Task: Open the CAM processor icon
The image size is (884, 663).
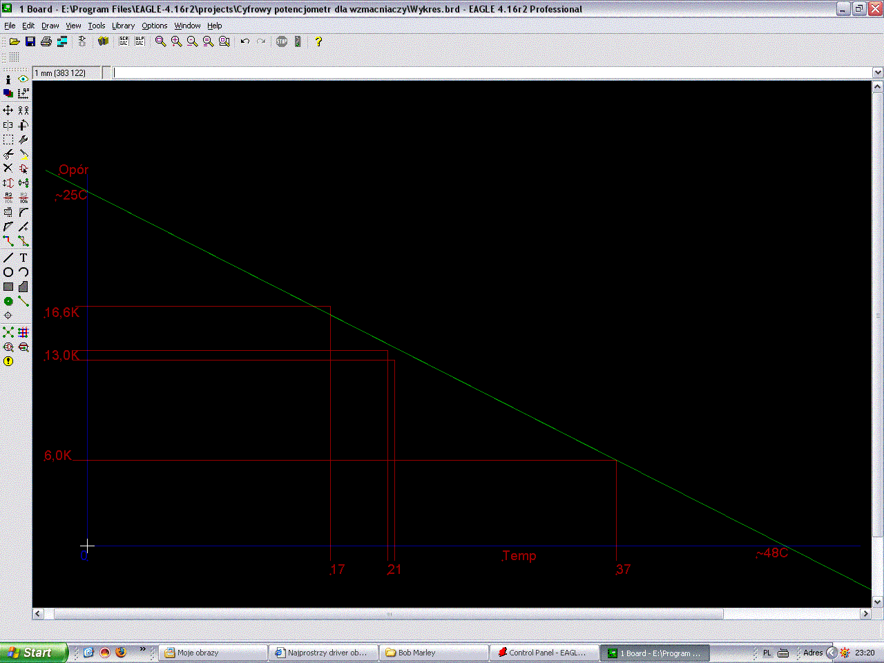Action: [62, 41]
